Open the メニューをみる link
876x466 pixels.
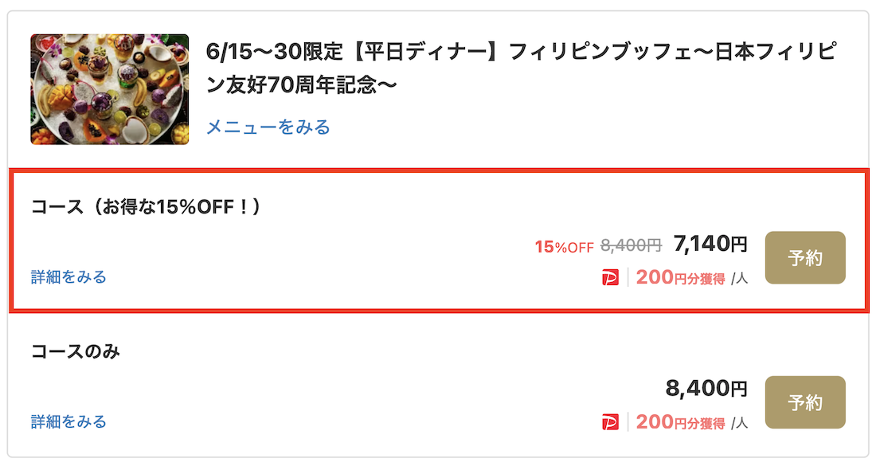[268, 127]
